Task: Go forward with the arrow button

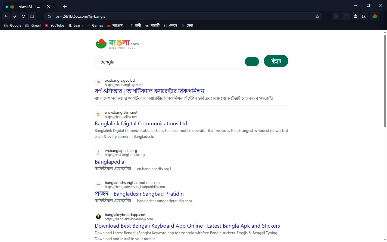Action: [x=15, y=16]
